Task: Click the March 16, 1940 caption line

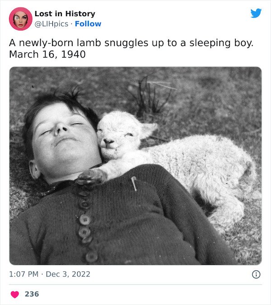Action: [x=47, y=54]
